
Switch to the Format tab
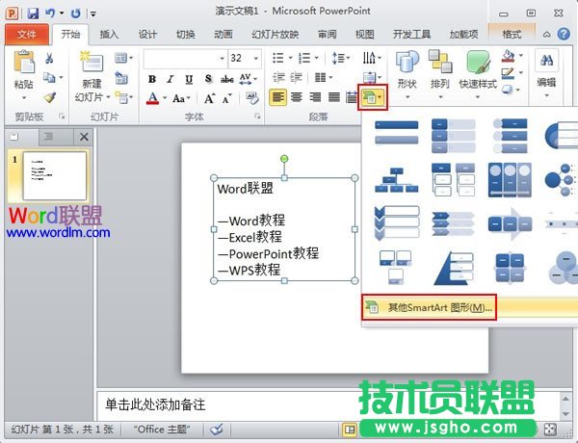click(512, 35)
